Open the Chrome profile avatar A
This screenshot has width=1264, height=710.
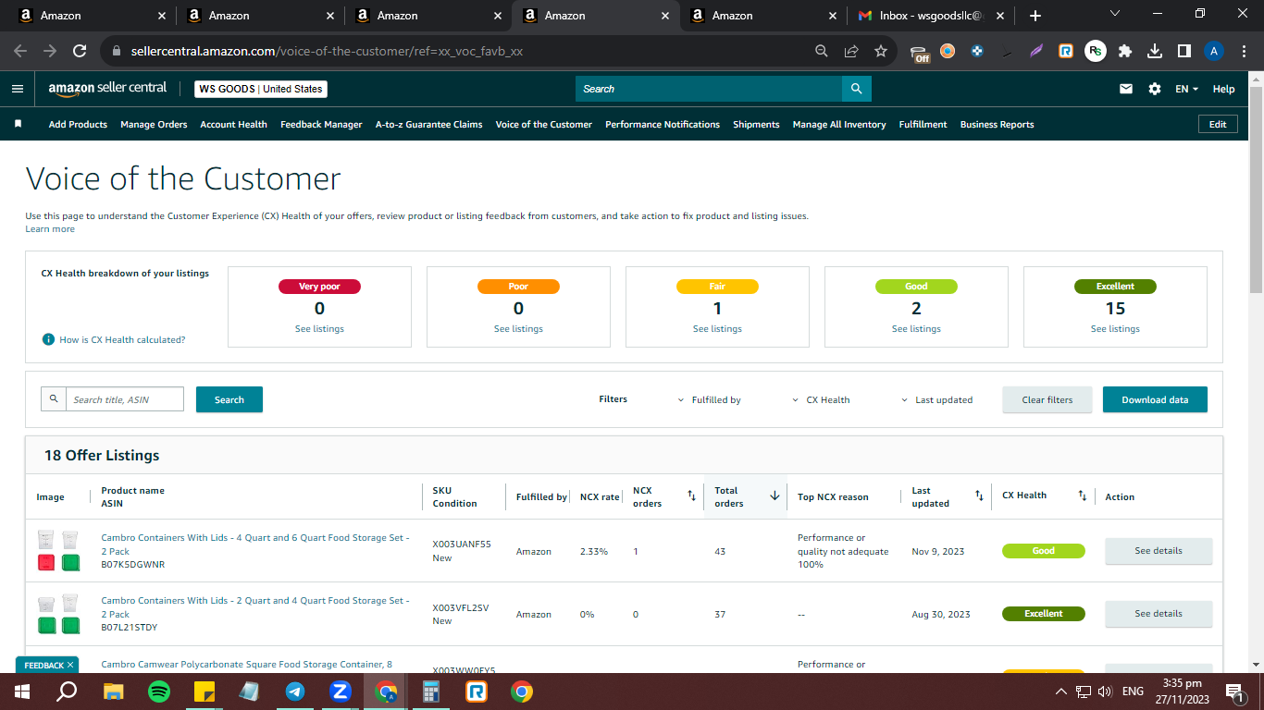coord(1214,52)
